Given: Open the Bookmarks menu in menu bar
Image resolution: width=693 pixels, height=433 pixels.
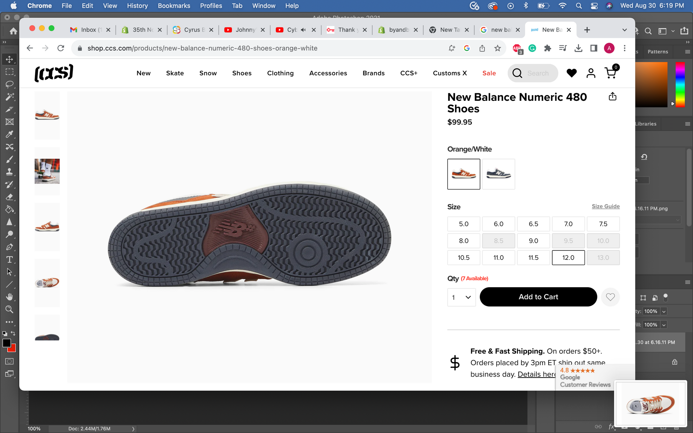Looking at the screenshot, I should [x=174, y=6].
